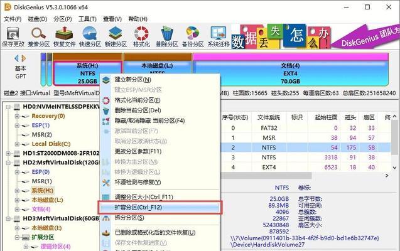The image size is (400, 251).
Task: Select 逻辑分区(4) in the disk tree
Action: (x=55, y=247)
